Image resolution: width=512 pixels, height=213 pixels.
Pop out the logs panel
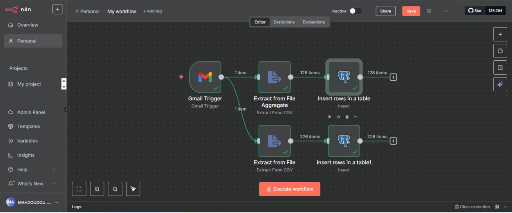[497, 207]
